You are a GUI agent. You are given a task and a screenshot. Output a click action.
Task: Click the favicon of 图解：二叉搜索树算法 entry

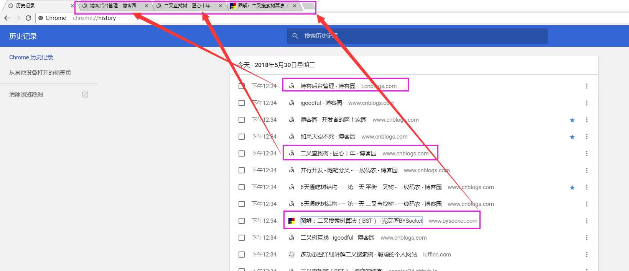tap(291, 221)
